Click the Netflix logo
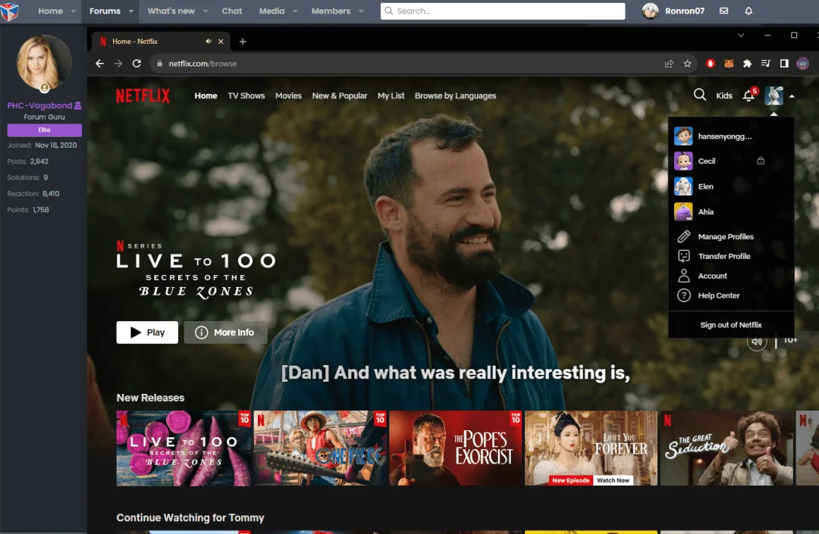 143,96
